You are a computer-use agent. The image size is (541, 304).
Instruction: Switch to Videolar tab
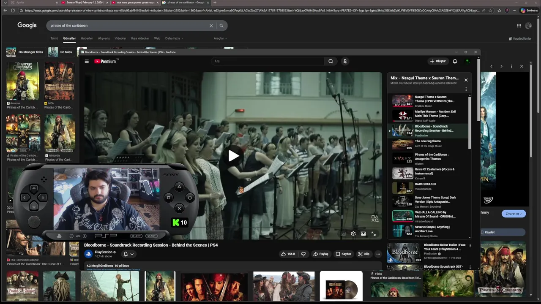click(x=120, y=38)
